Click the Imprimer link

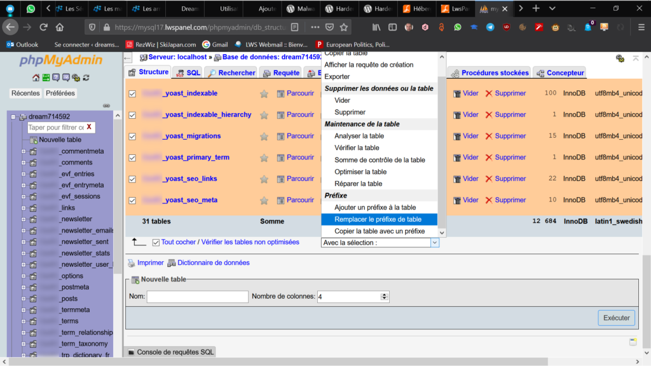(150, 262)
